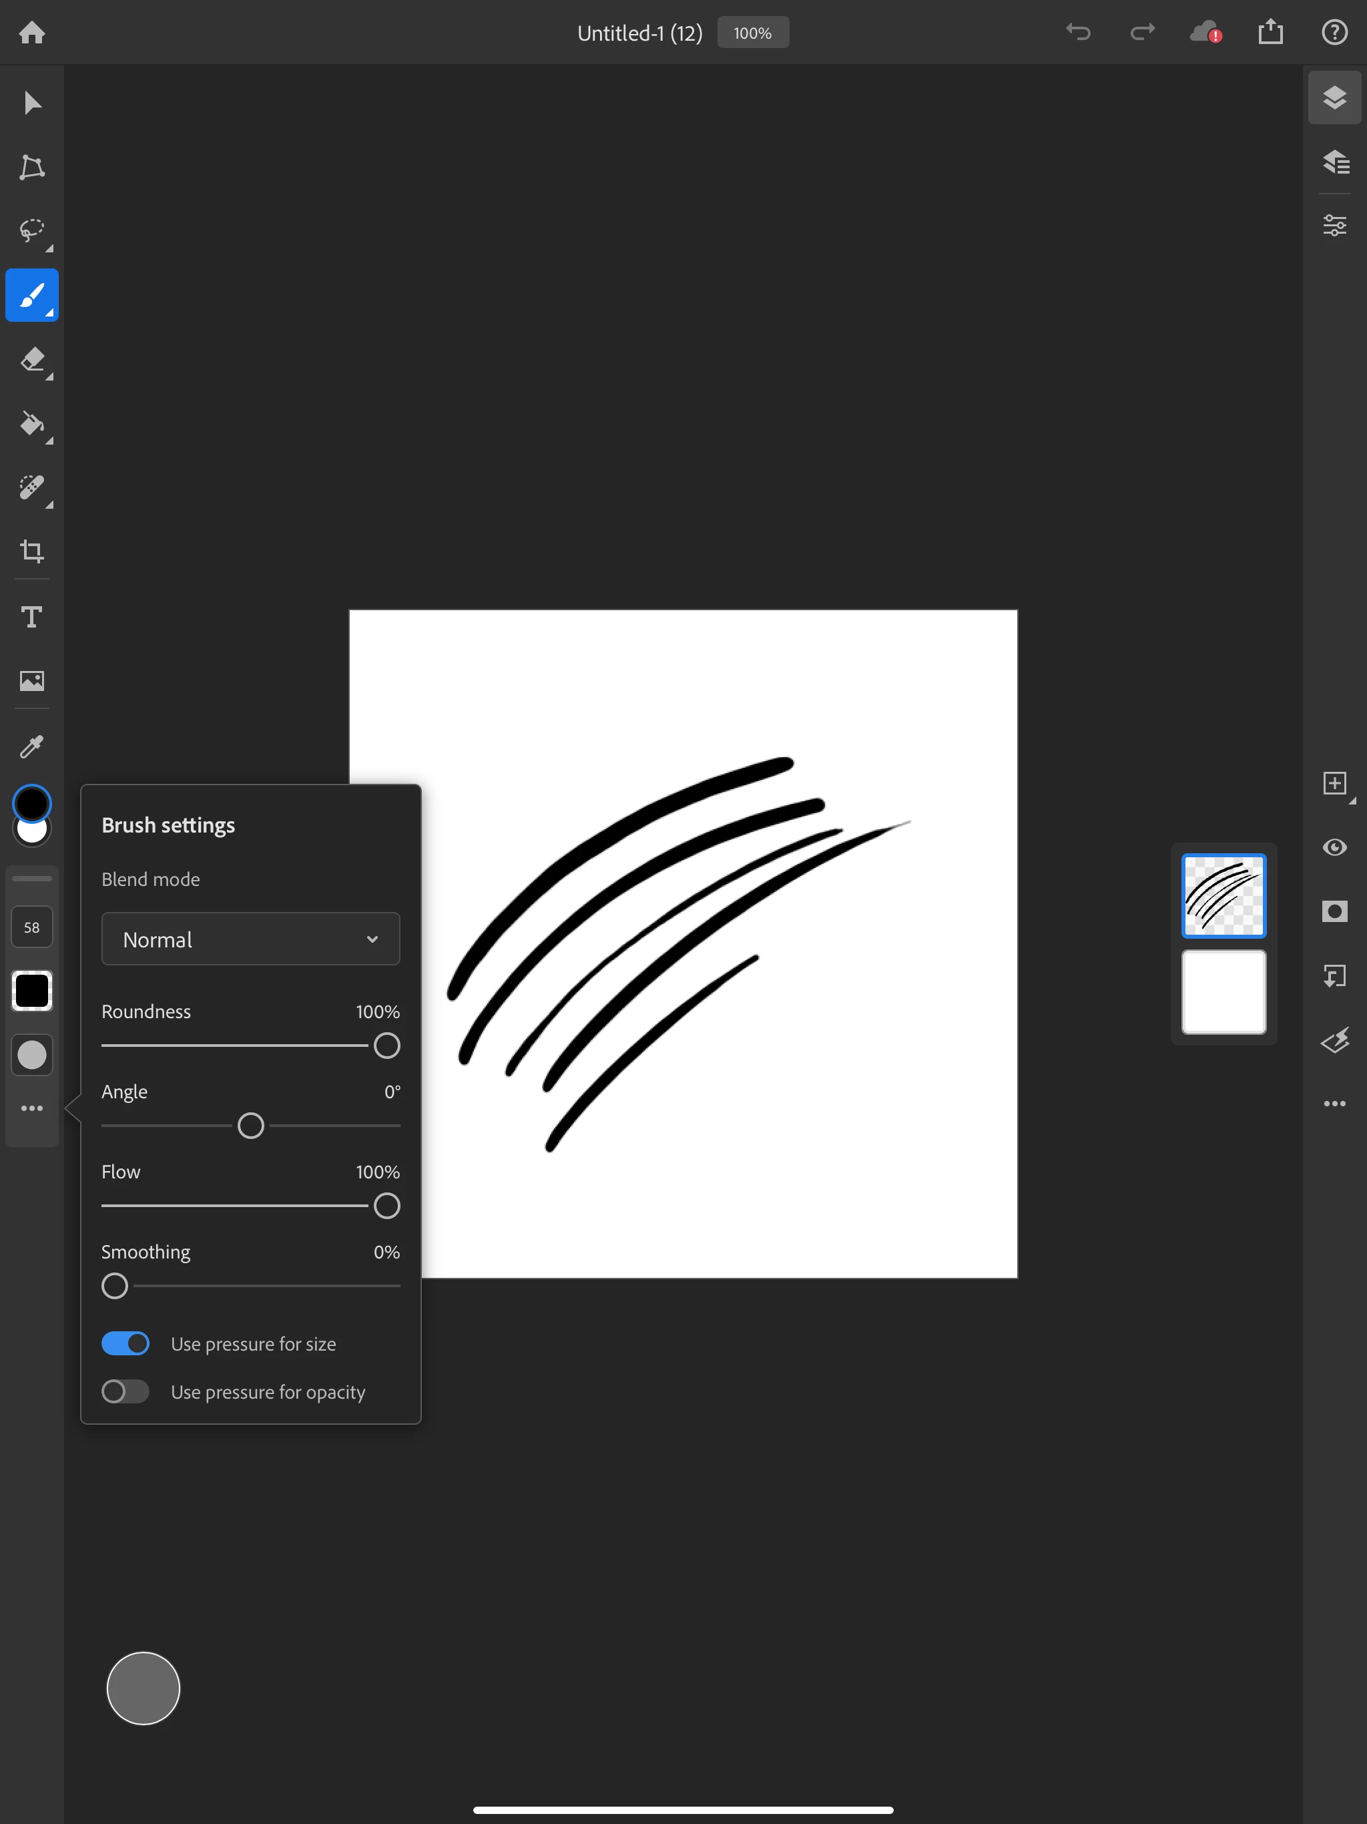Click the Roundness slider handle
Image resolution: width=1367 pixels, height=1824 pixels.
pyautogui.click(x=386, y=1046)
